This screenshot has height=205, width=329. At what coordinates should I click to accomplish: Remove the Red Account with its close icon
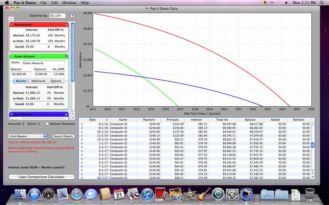[x=66, y=25]
